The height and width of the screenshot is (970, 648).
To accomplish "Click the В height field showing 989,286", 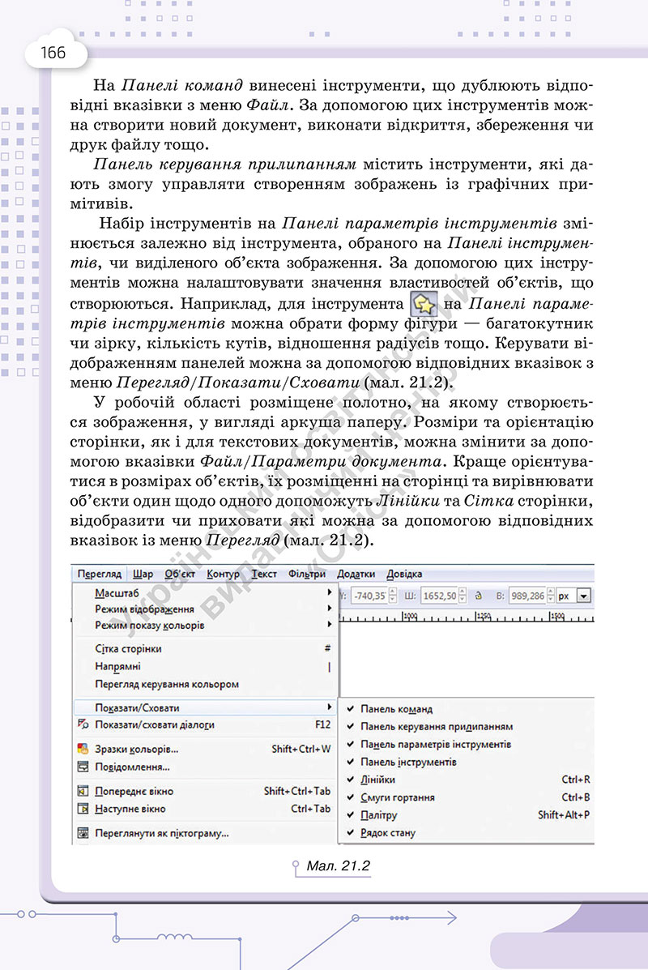I will pos(527,596).
